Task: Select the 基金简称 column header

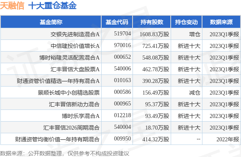Action: tap(51, 22)
